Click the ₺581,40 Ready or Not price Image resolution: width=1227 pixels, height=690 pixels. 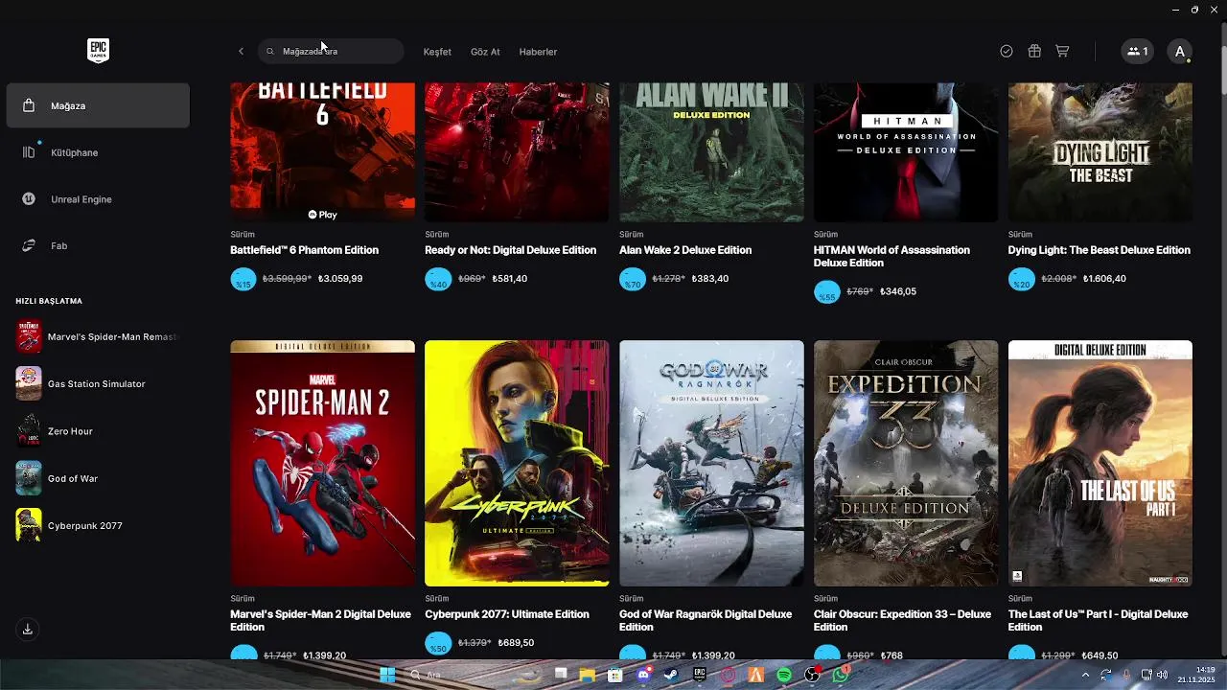(x=510, y=279)
